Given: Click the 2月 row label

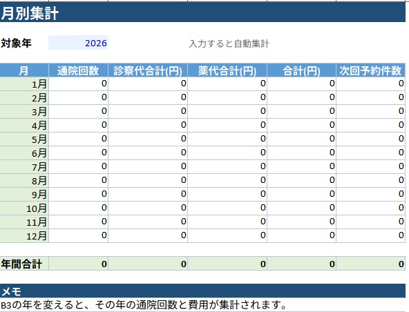Looking at the screenshot, I should 24,98.
